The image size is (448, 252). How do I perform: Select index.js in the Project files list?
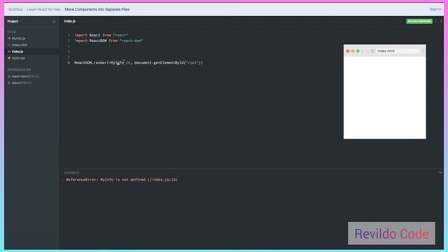17,51
